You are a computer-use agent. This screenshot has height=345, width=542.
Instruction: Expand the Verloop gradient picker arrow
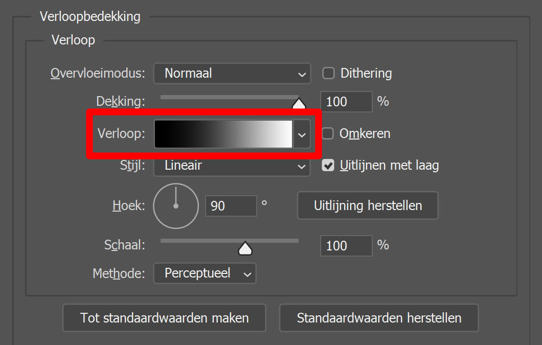tap(301, 134)
